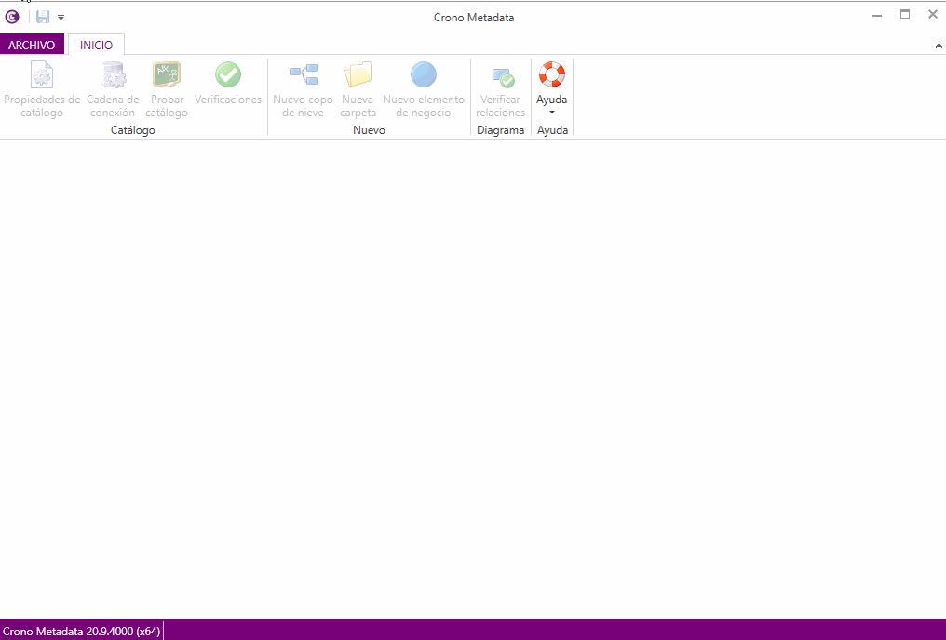The image size is (946, 640).
Task: Collapse the ribbon with the chevron
Action: pyautogui.click(x=938, y=46)
